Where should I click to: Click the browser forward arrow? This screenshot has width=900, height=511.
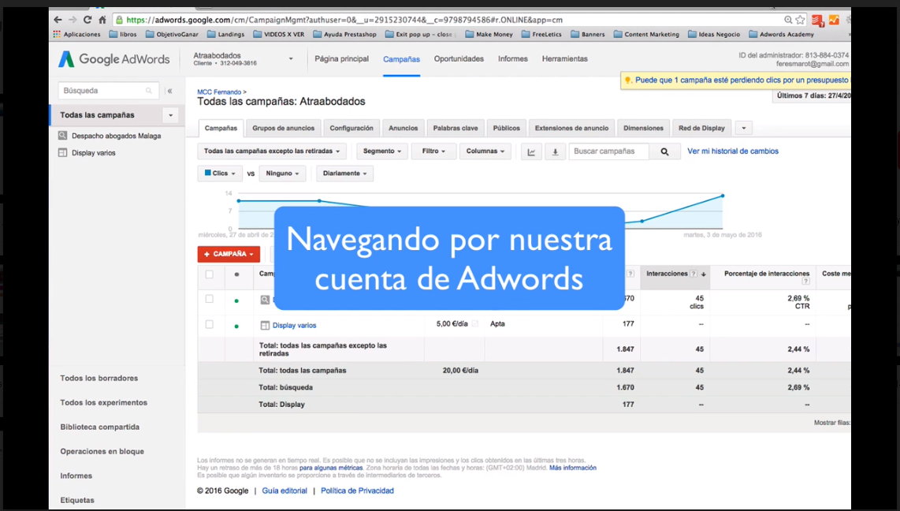tap(73, 20)
